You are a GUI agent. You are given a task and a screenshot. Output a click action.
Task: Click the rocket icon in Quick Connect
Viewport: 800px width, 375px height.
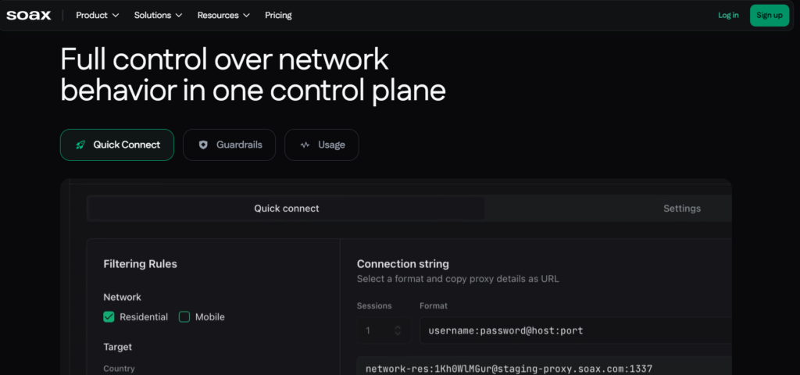80,145
